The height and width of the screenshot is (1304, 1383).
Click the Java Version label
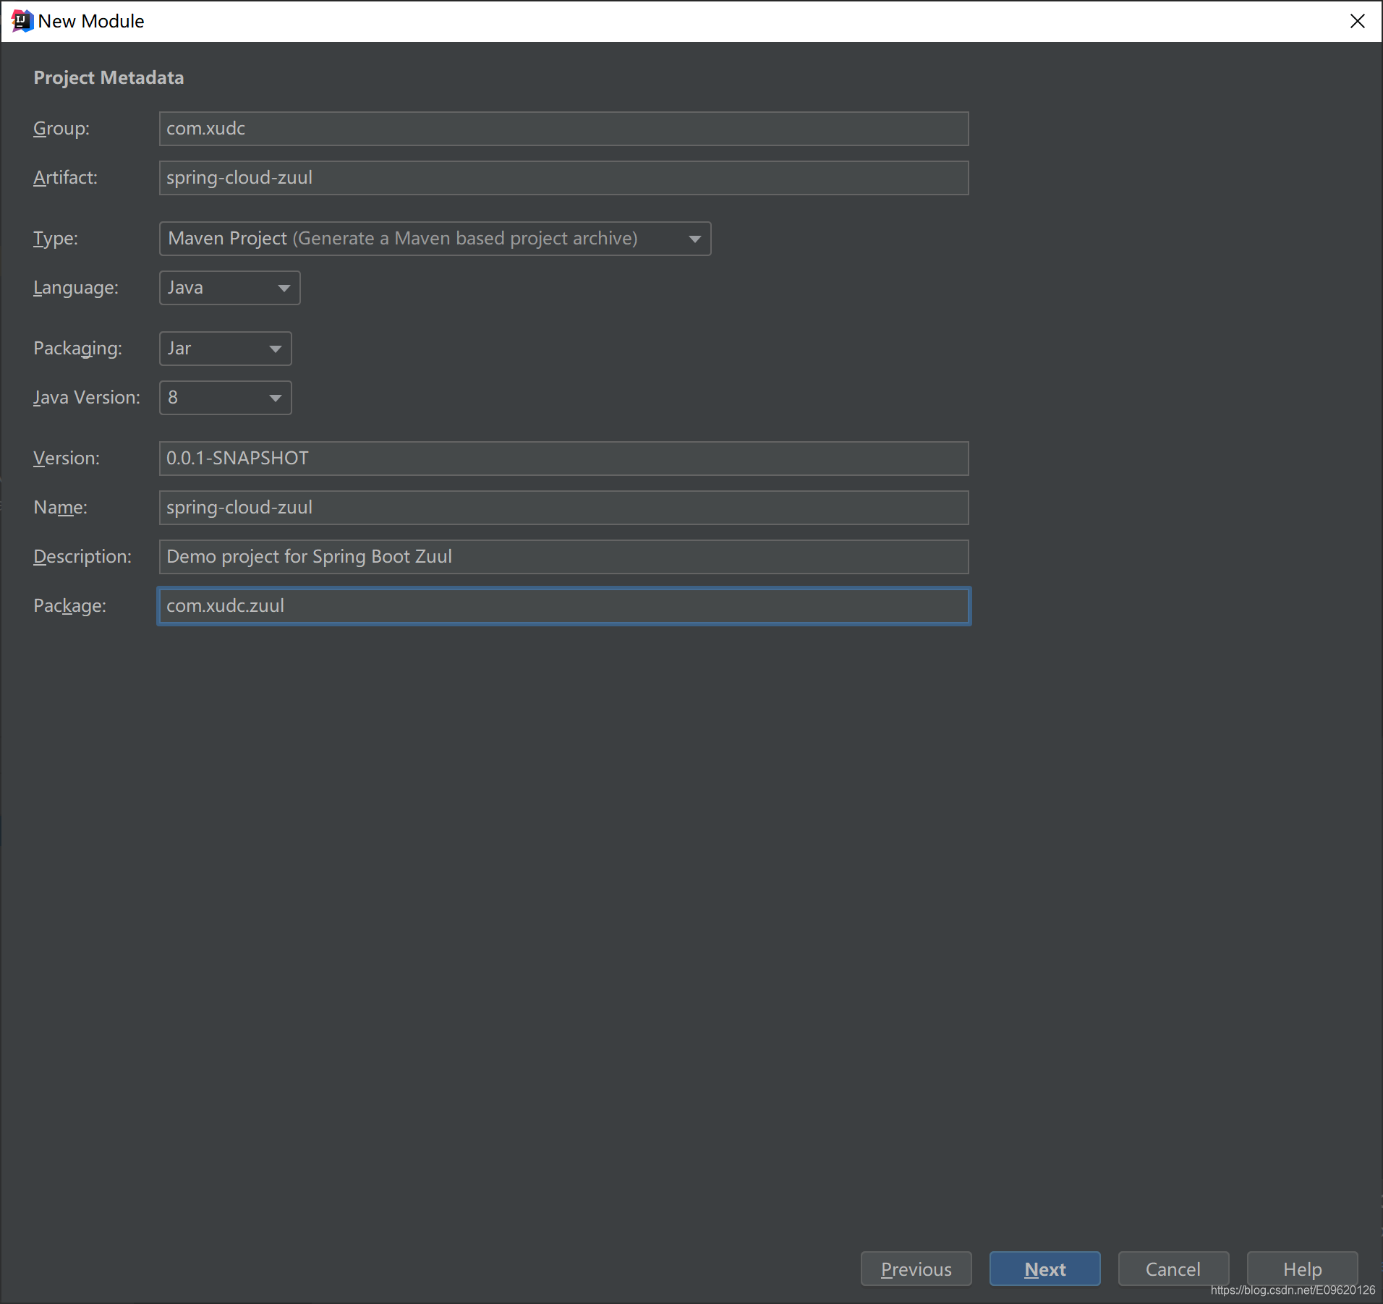87,398
